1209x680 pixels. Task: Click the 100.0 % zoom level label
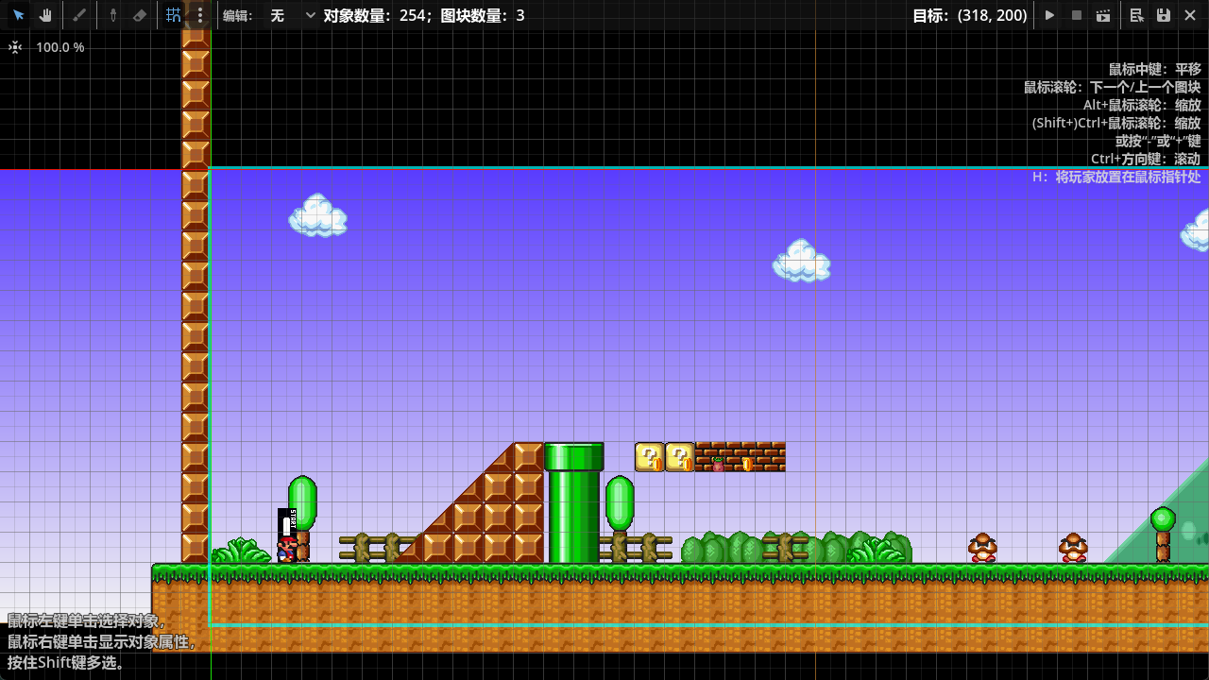[x=60, y=47]
